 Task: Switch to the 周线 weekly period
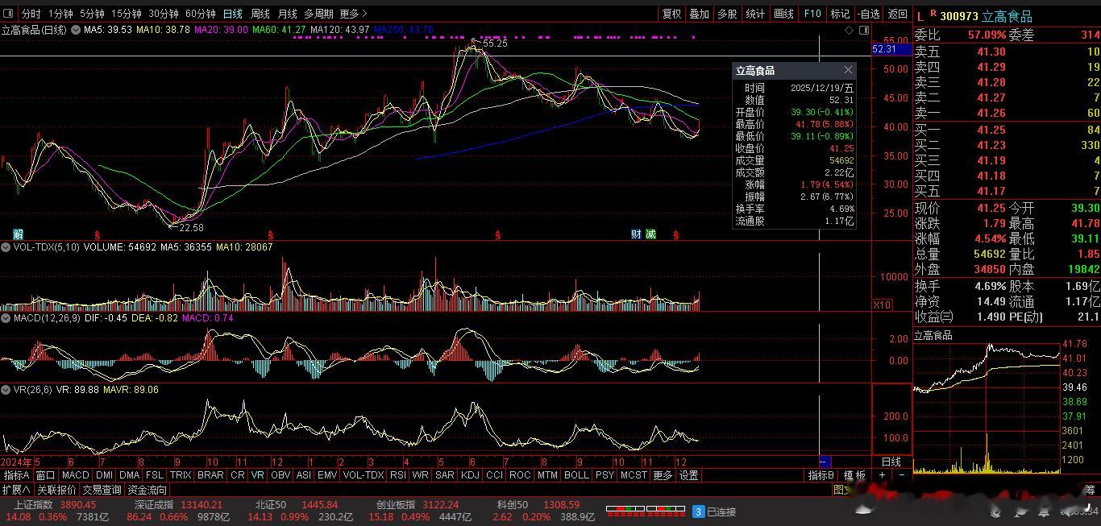pyautogui.click(x=260, y=14)
